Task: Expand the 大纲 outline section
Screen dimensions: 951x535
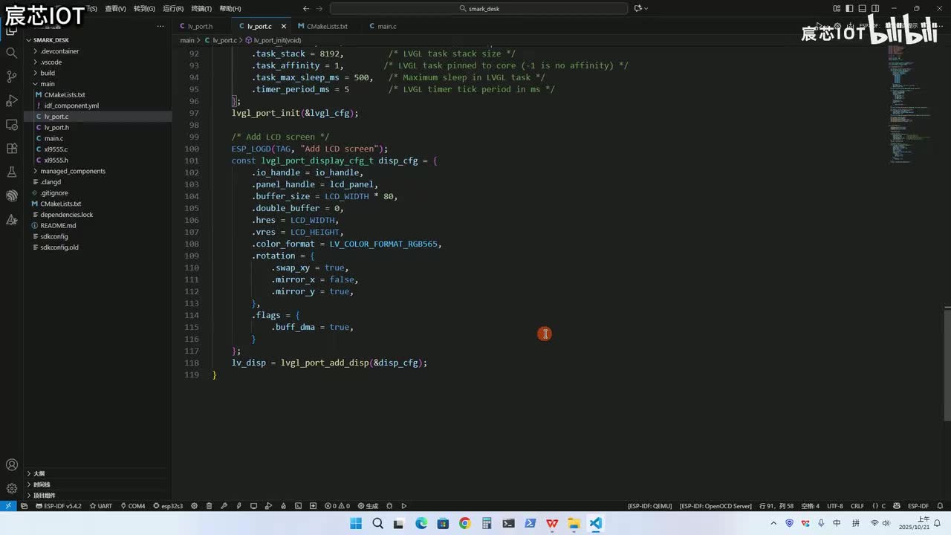Action: point(98,473)
